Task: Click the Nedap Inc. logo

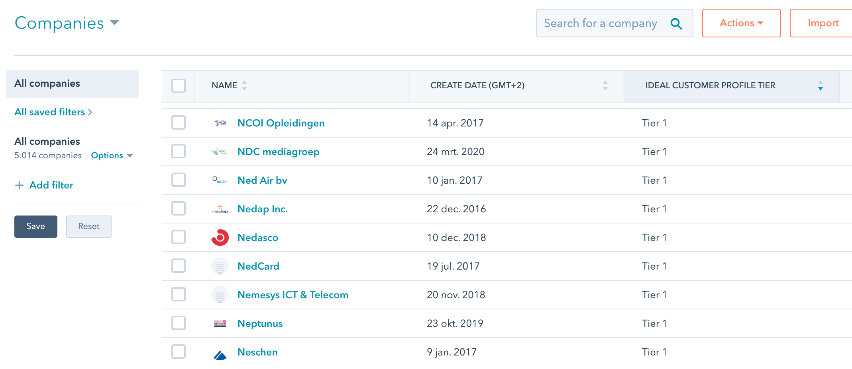Action: point(220,209)
